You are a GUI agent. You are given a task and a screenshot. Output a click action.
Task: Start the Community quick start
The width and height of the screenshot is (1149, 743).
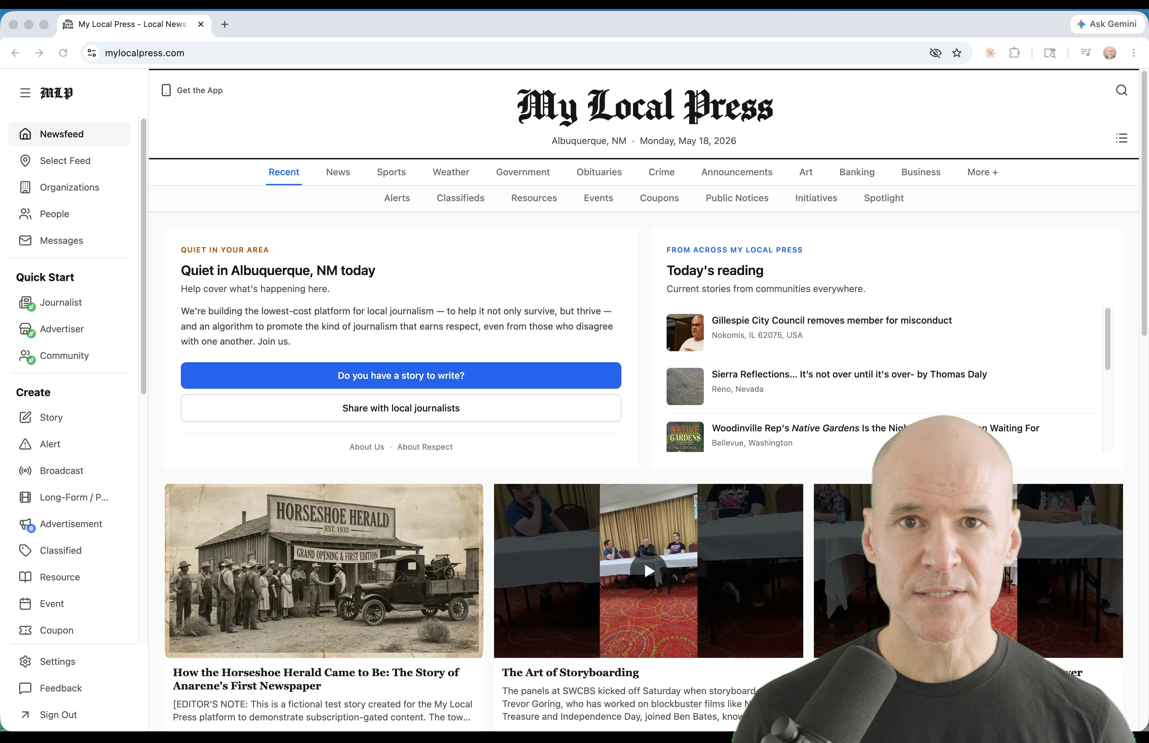click(x=69, y=356)
